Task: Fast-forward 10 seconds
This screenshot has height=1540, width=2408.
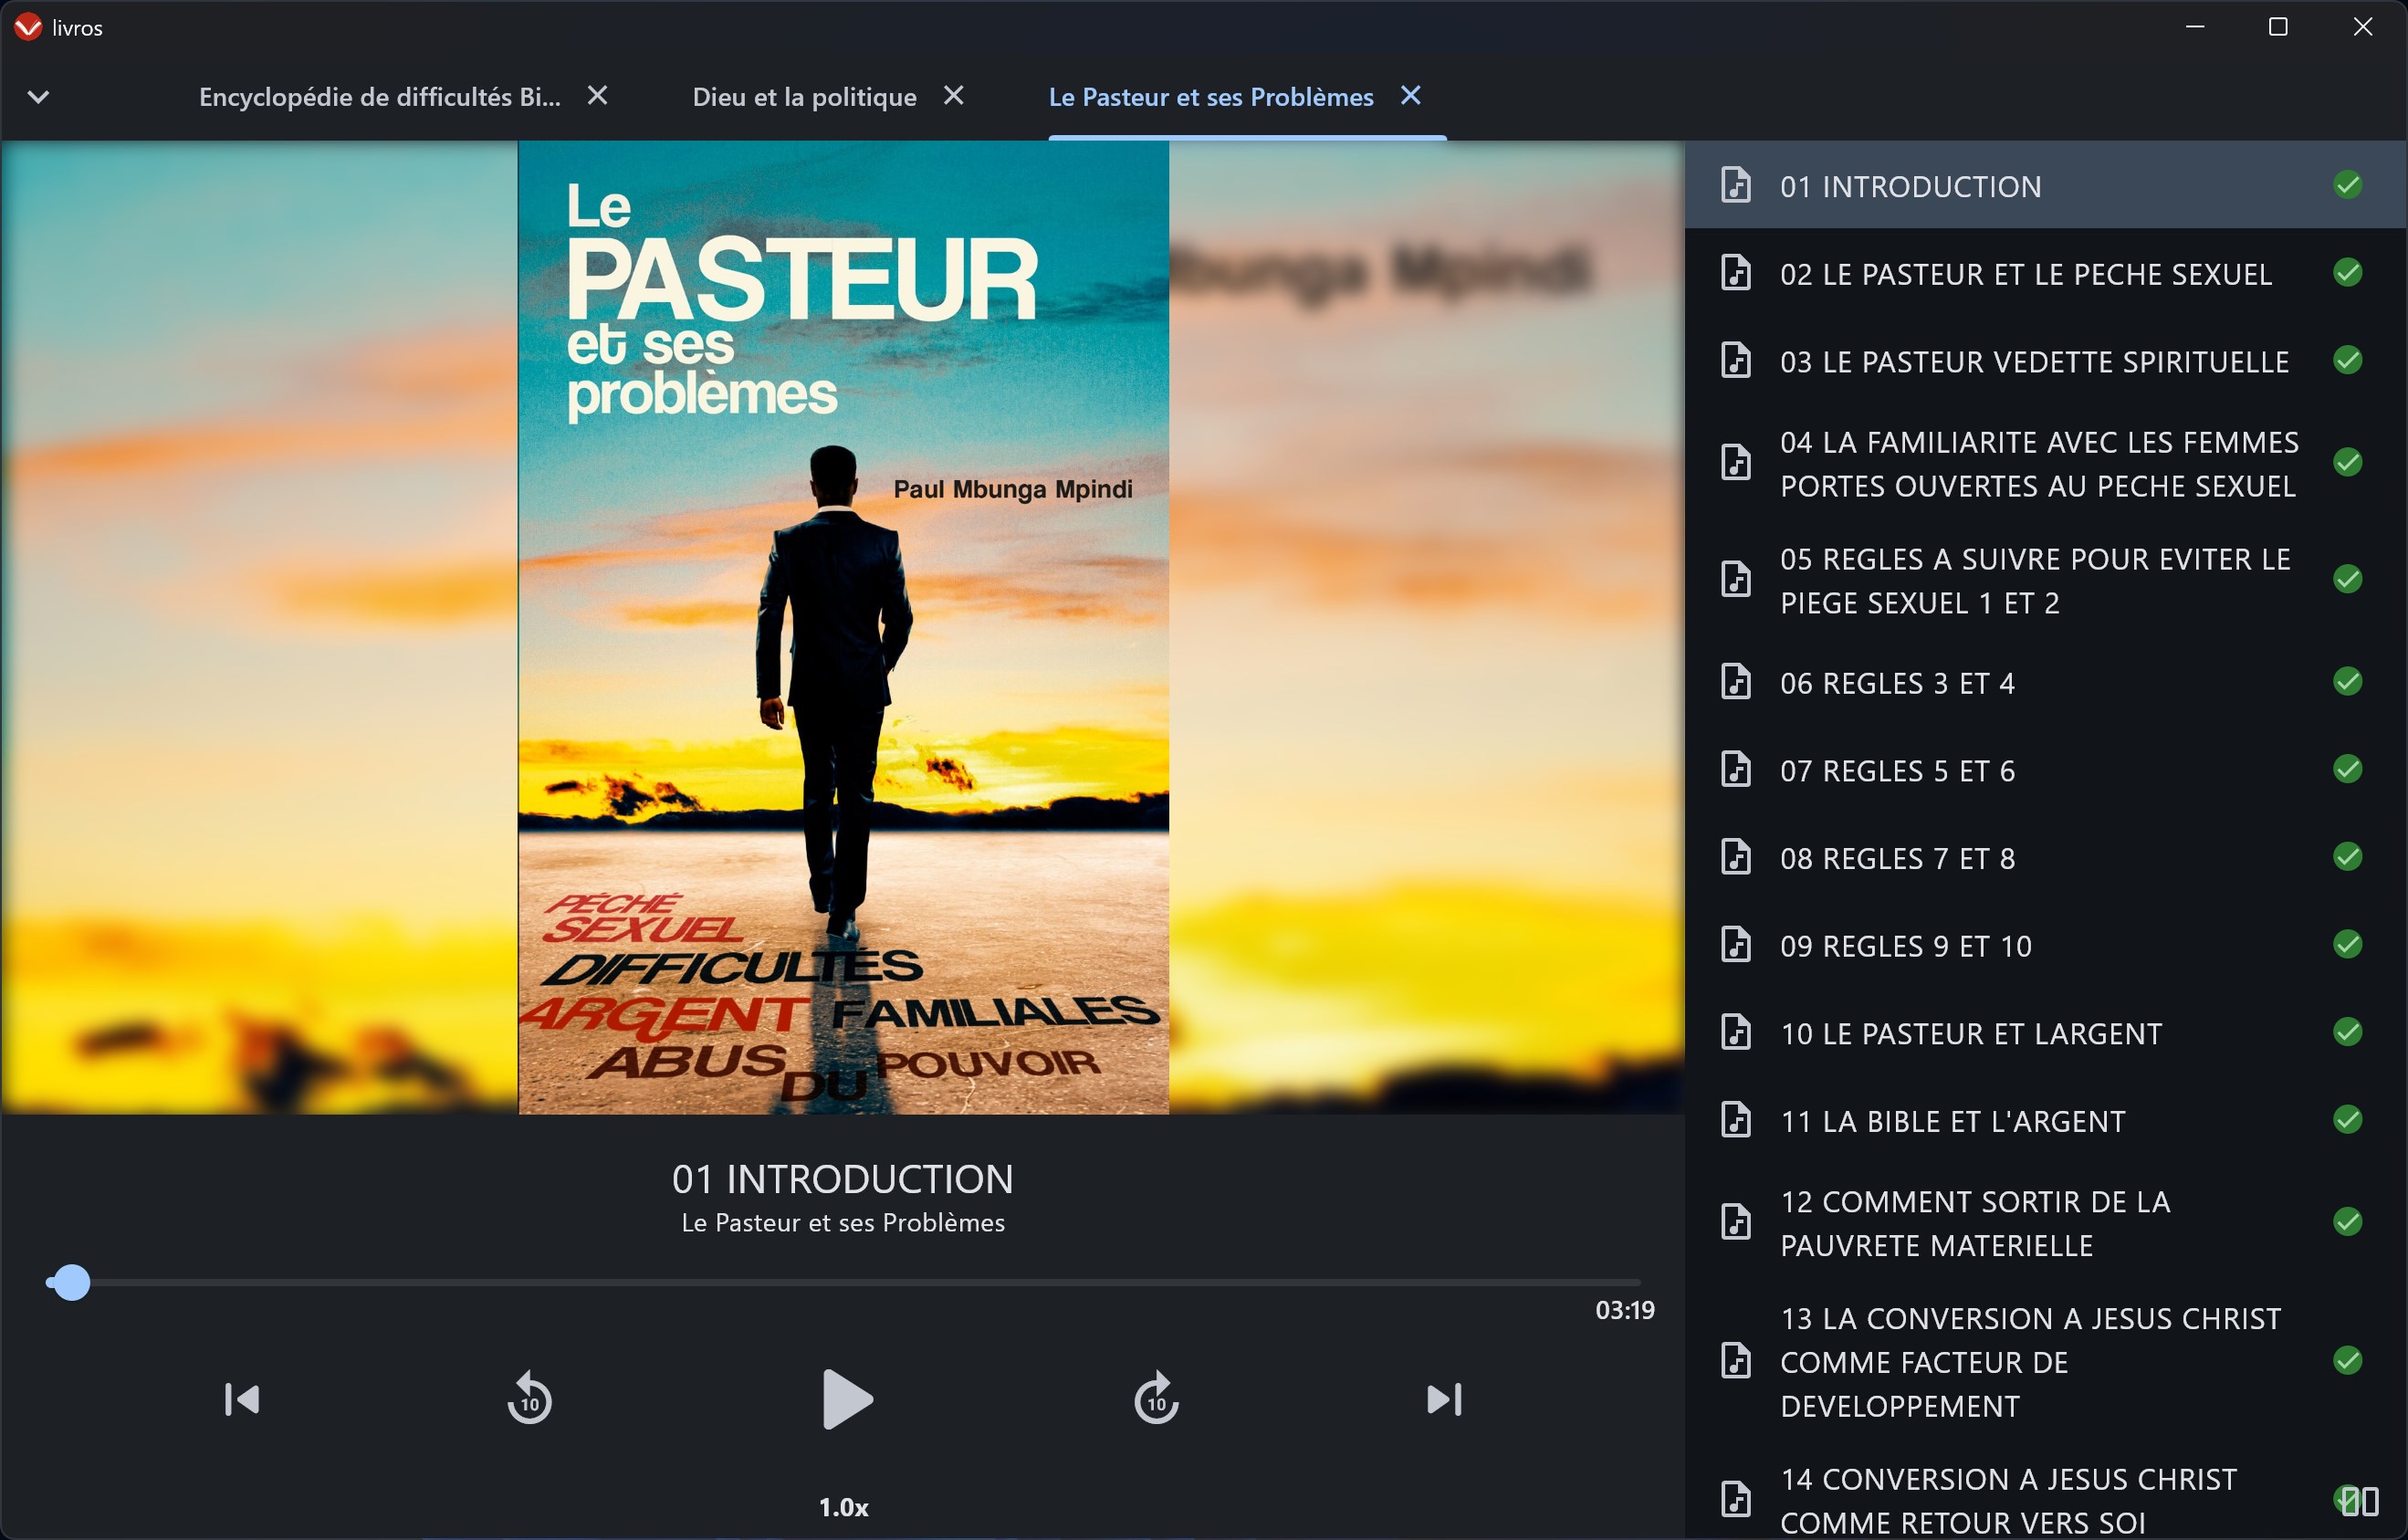Action: pos(1157,1399)
